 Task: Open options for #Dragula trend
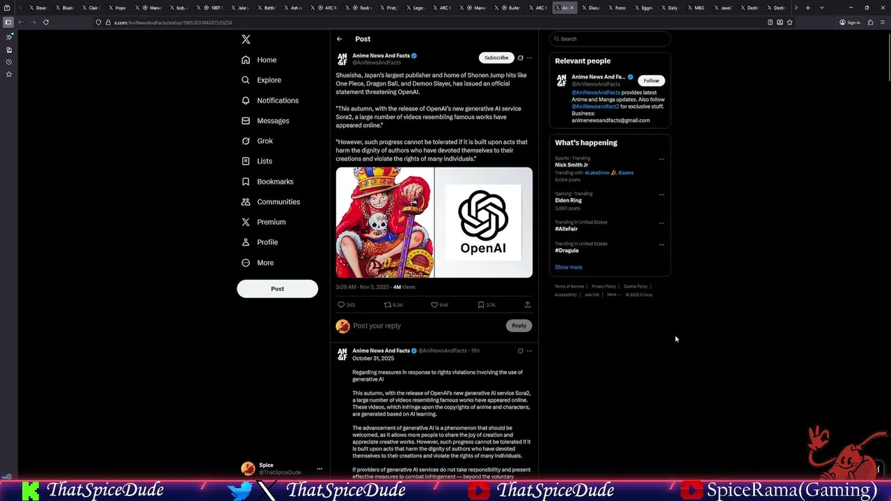click(661, 245)
